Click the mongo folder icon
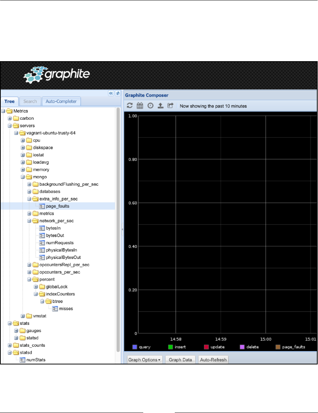This screenshot has height=413, width=318. coord(29,177)
